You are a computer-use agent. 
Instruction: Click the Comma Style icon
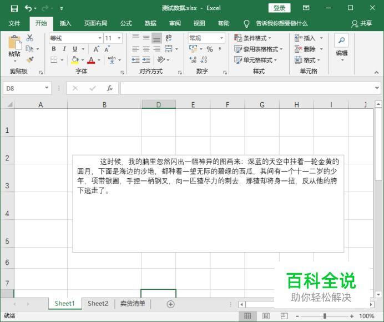[220, 49]
